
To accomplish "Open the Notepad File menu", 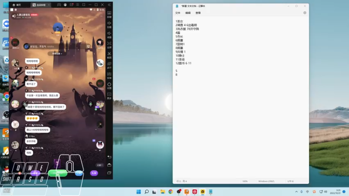I will coord(178,13).
